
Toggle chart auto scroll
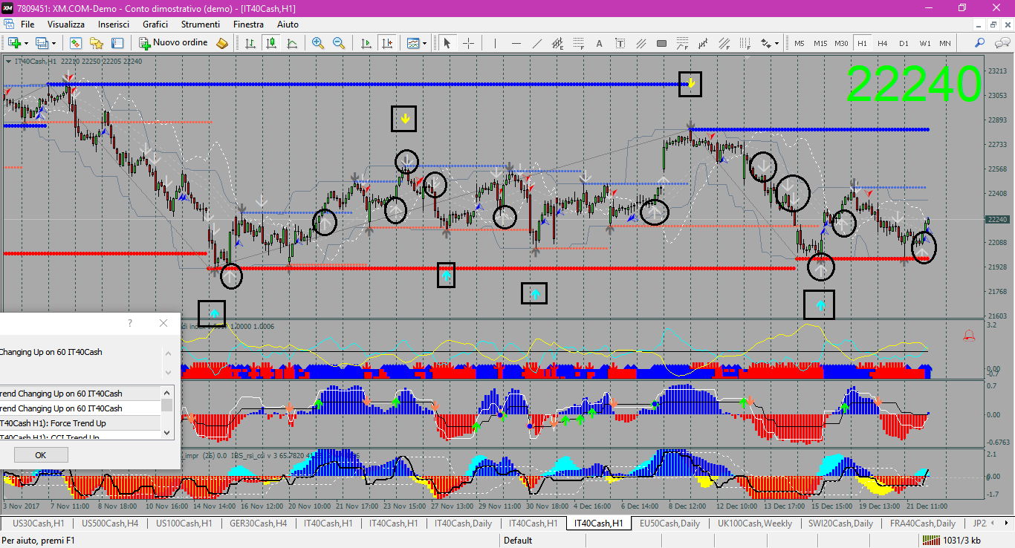click(x=366, y=43)
